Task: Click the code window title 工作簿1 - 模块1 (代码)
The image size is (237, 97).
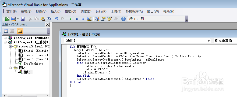Action: tap(83, 35)
